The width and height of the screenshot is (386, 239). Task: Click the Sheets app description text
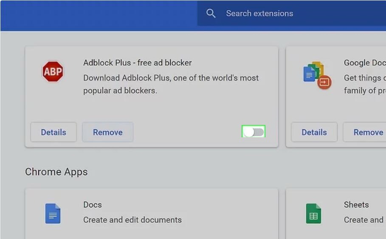click(363, 220)
